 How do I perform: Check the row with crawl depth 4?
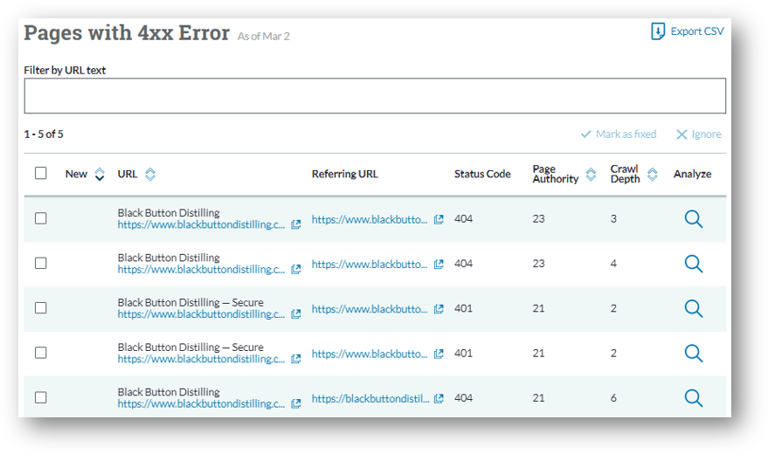[41, 263]
